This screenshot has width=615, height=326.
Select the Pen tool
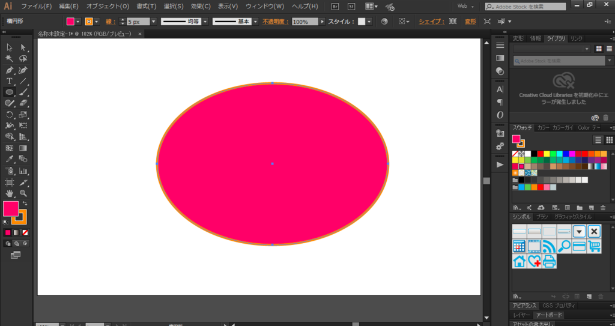pyautogui.click(x=10, y=70)
